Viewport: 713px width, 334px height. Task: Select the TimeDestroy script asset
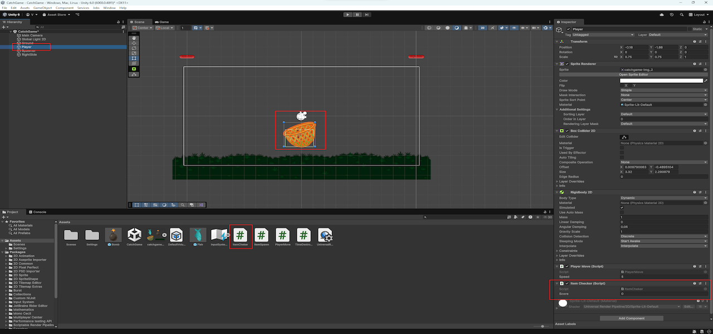tap(304, 237)
